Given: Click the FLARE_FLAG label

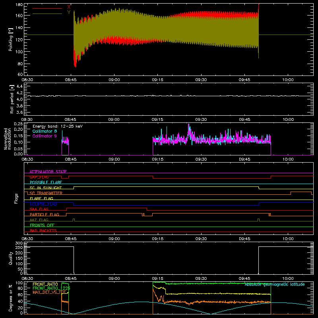Looking at the screenshot, I should [41, 198].
